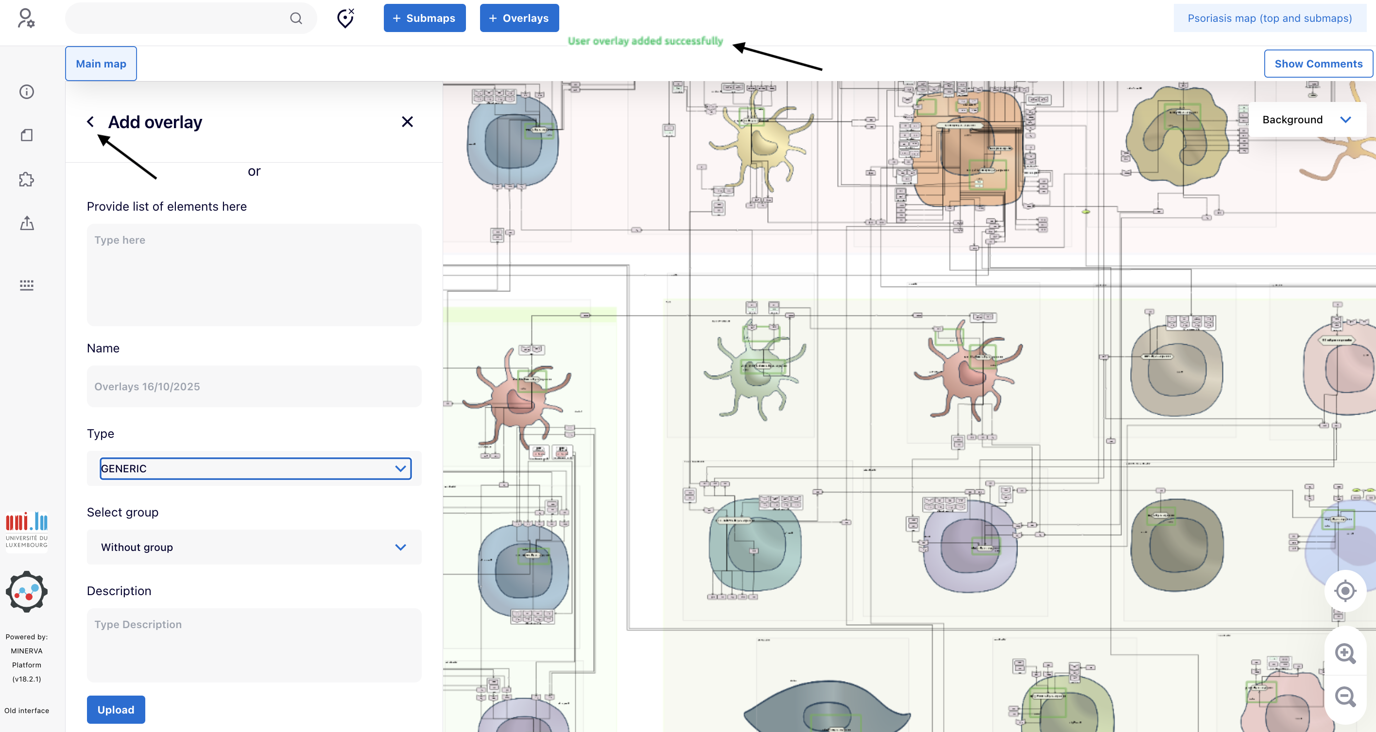Image resolution: width=1376 pixels, height=732 pixels.
Task: Open the legend grid icon
Action: pyautogui.click(x=27, y=284)
